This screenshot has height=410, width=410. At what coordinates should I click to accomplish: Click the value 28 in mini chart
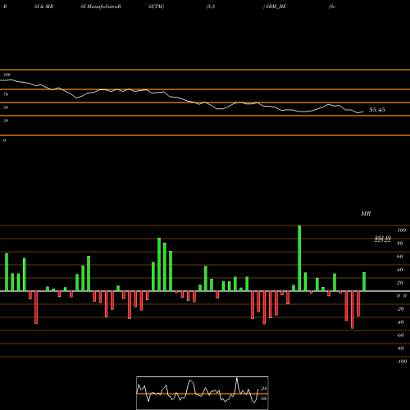tap(264, 389)
